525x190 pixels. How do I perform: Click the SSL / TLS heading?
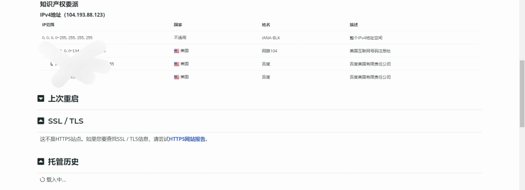click(x=66, y=121)
